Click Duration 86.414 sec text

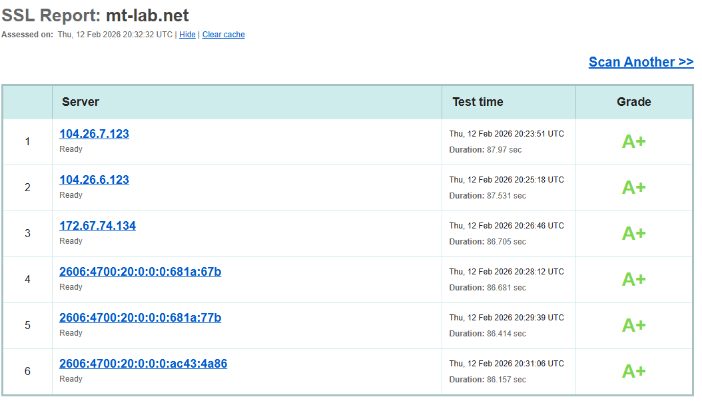tap(488, 334)
